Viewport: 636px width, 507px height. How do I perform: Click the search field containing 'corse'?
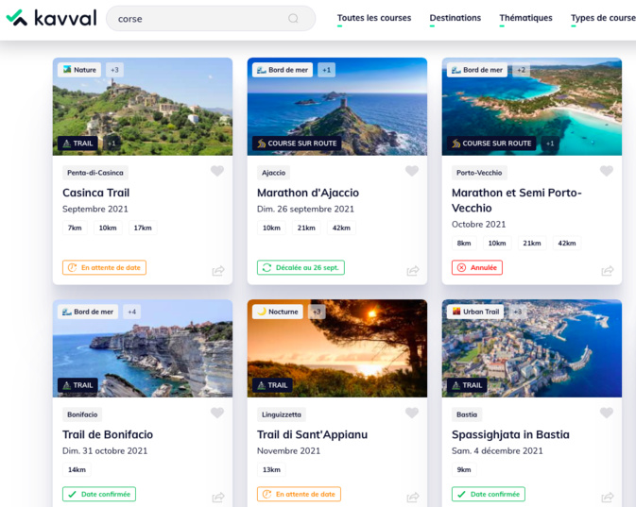click(198, 19)
